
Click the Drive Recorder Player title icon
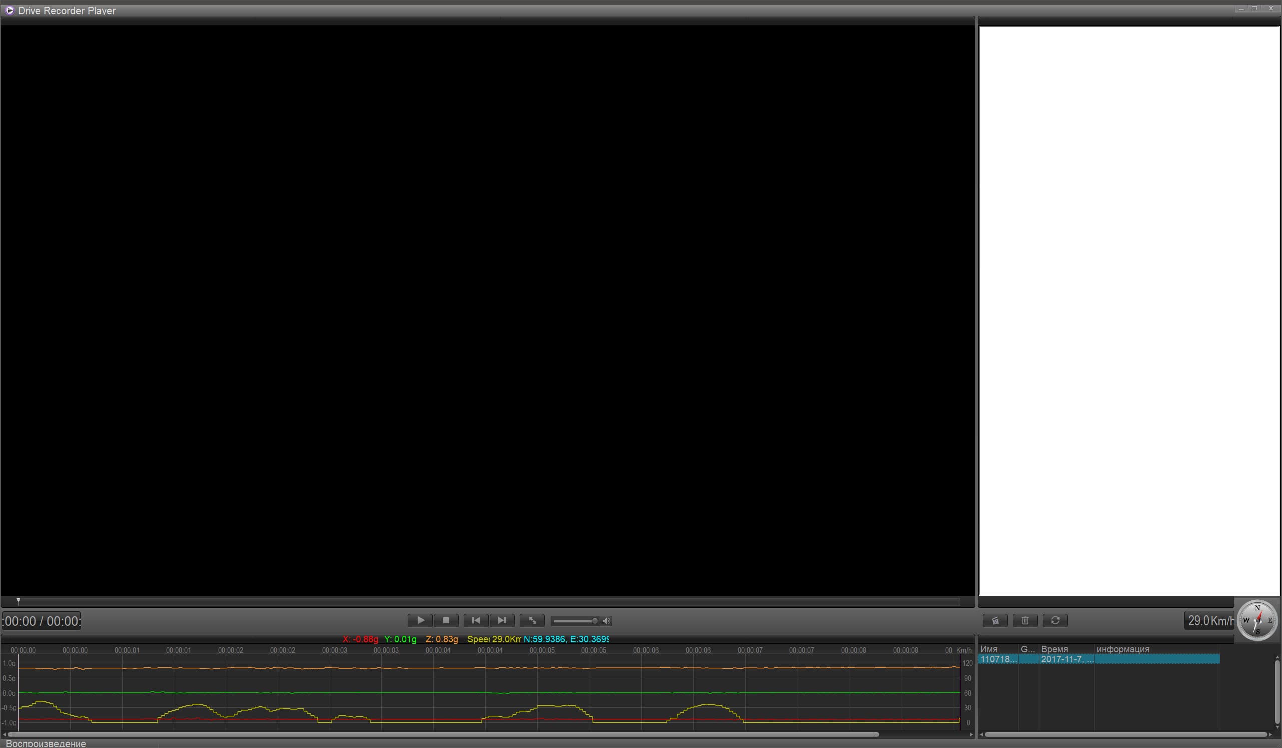coord(9,10)
